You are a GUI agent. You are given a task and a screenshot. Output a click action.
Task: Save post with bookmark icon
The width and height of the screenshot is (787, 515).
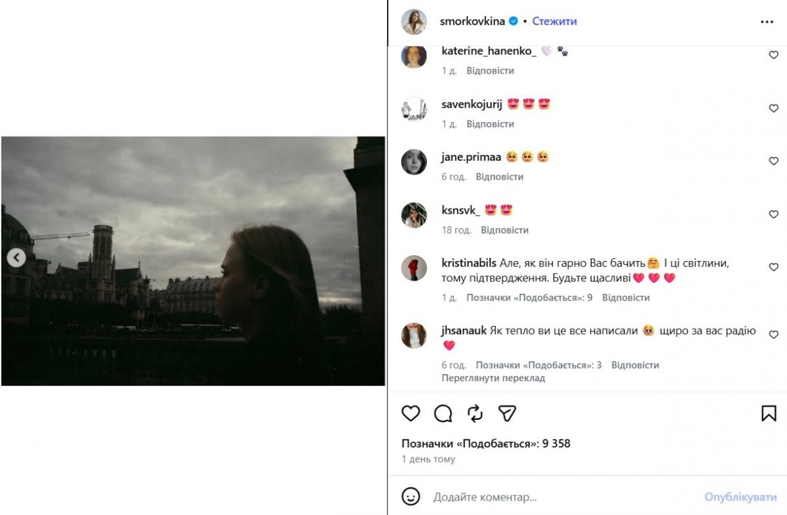click(769, 413)
